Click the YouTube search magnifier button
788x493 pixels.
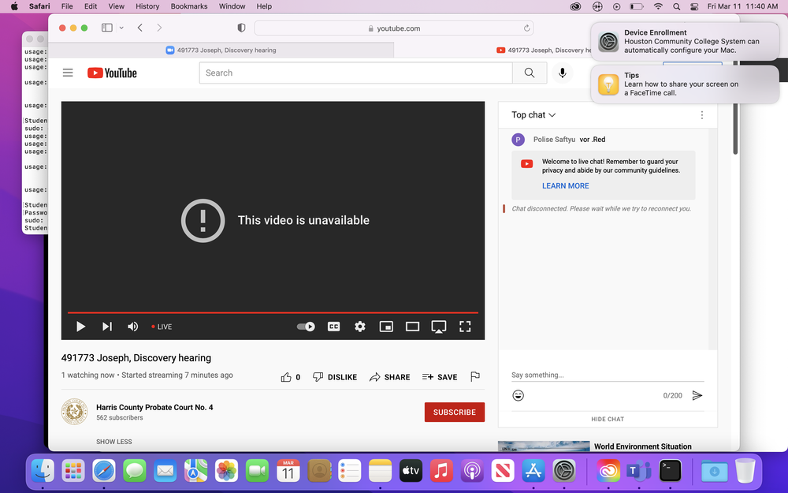coord(529,73)
